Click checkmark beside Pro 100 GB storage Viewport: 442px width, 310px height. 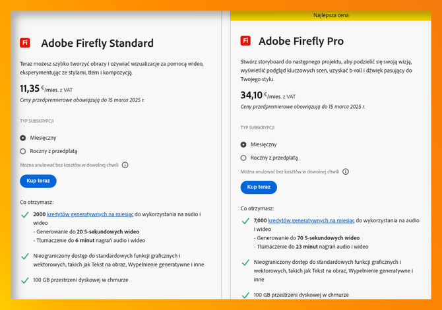pyautogui.click(x=245, y=295)
